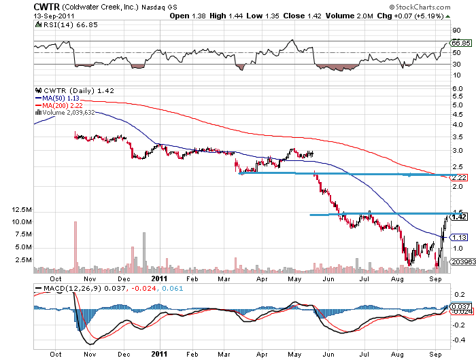Click the volume tag 203963
The width and height of the screenshot is (476, 360).
pos(463,262)
